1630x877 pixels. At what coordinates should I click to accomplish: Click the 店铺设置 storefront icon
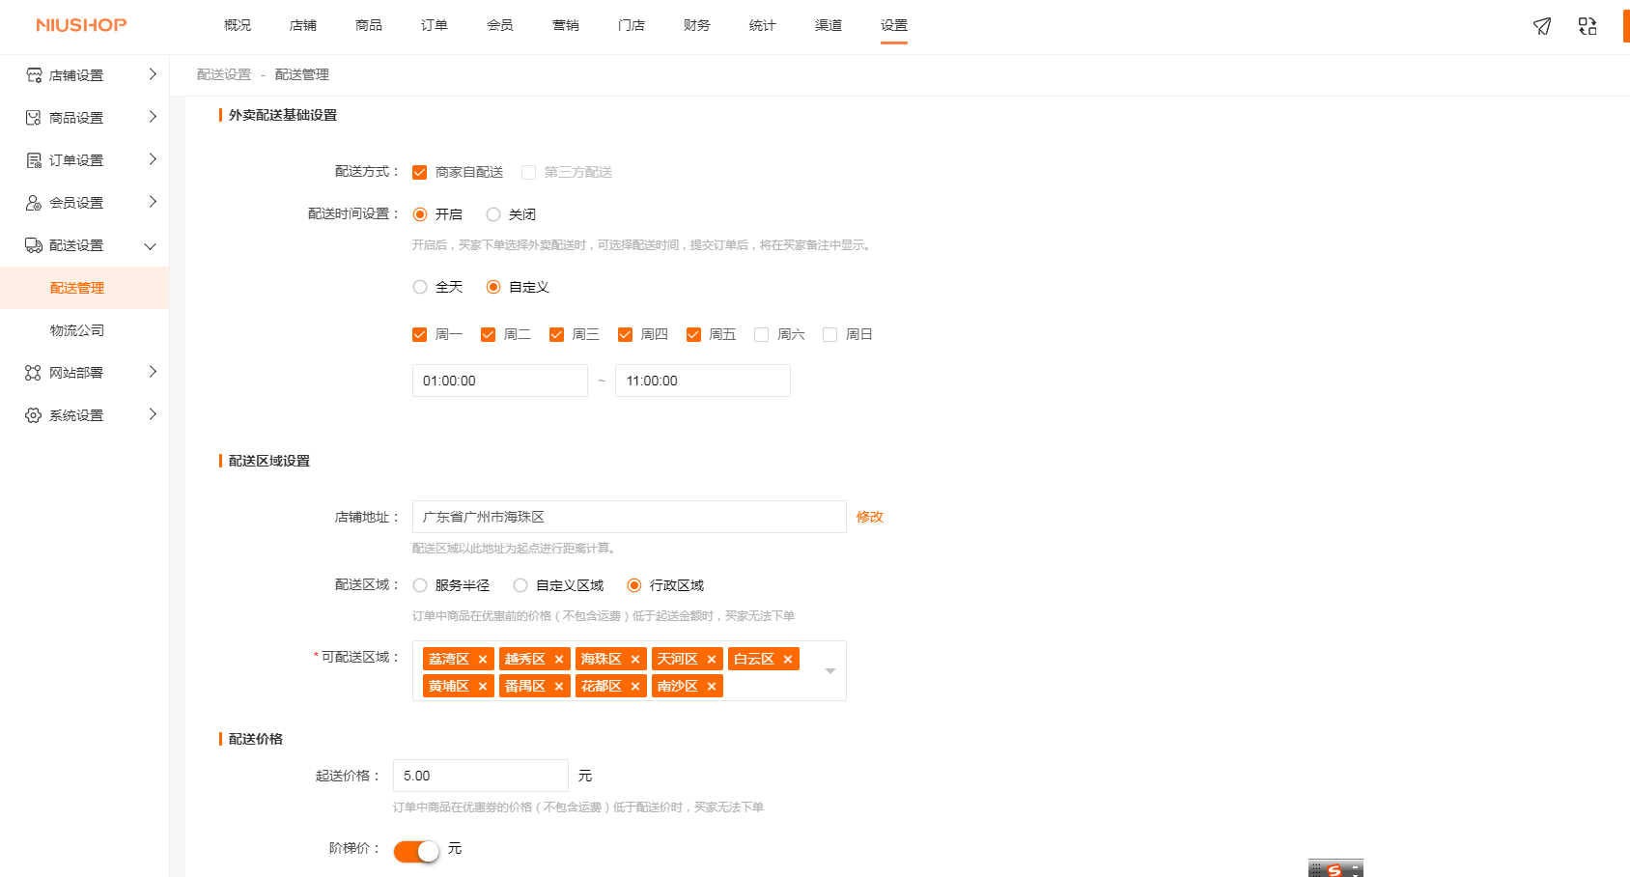[x=32, y=74]
